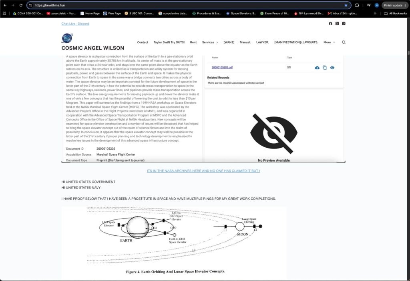Click the No Preview Available crossed-eye image
This screenshot has width=410, height=281.
point(273,133)
